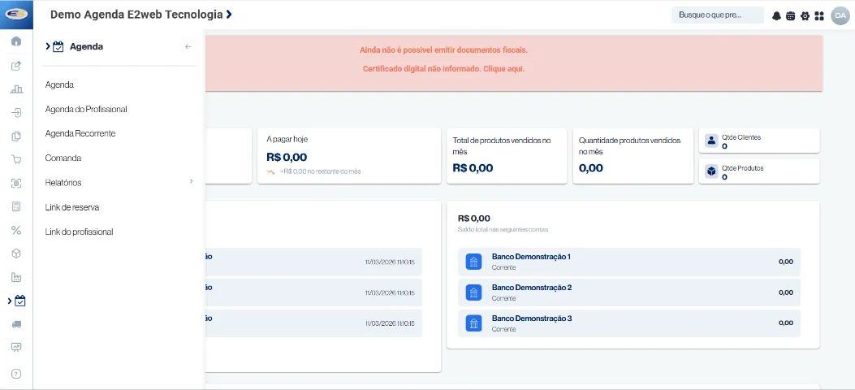The image size is (855, 390).
Task: Open the Qtde Produtos card
Action: coord(759,171)
